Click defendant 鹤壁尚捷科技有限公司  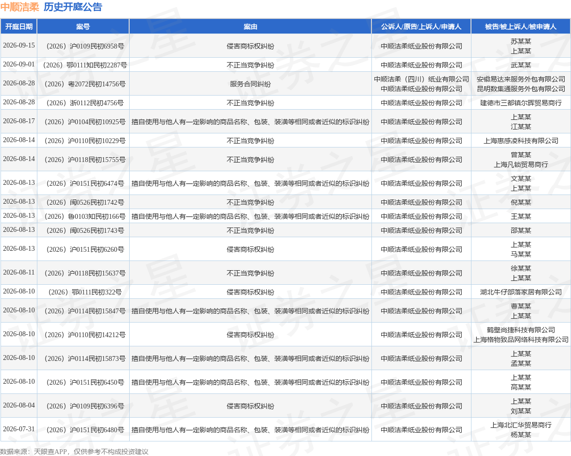click(x=521, y=330)
